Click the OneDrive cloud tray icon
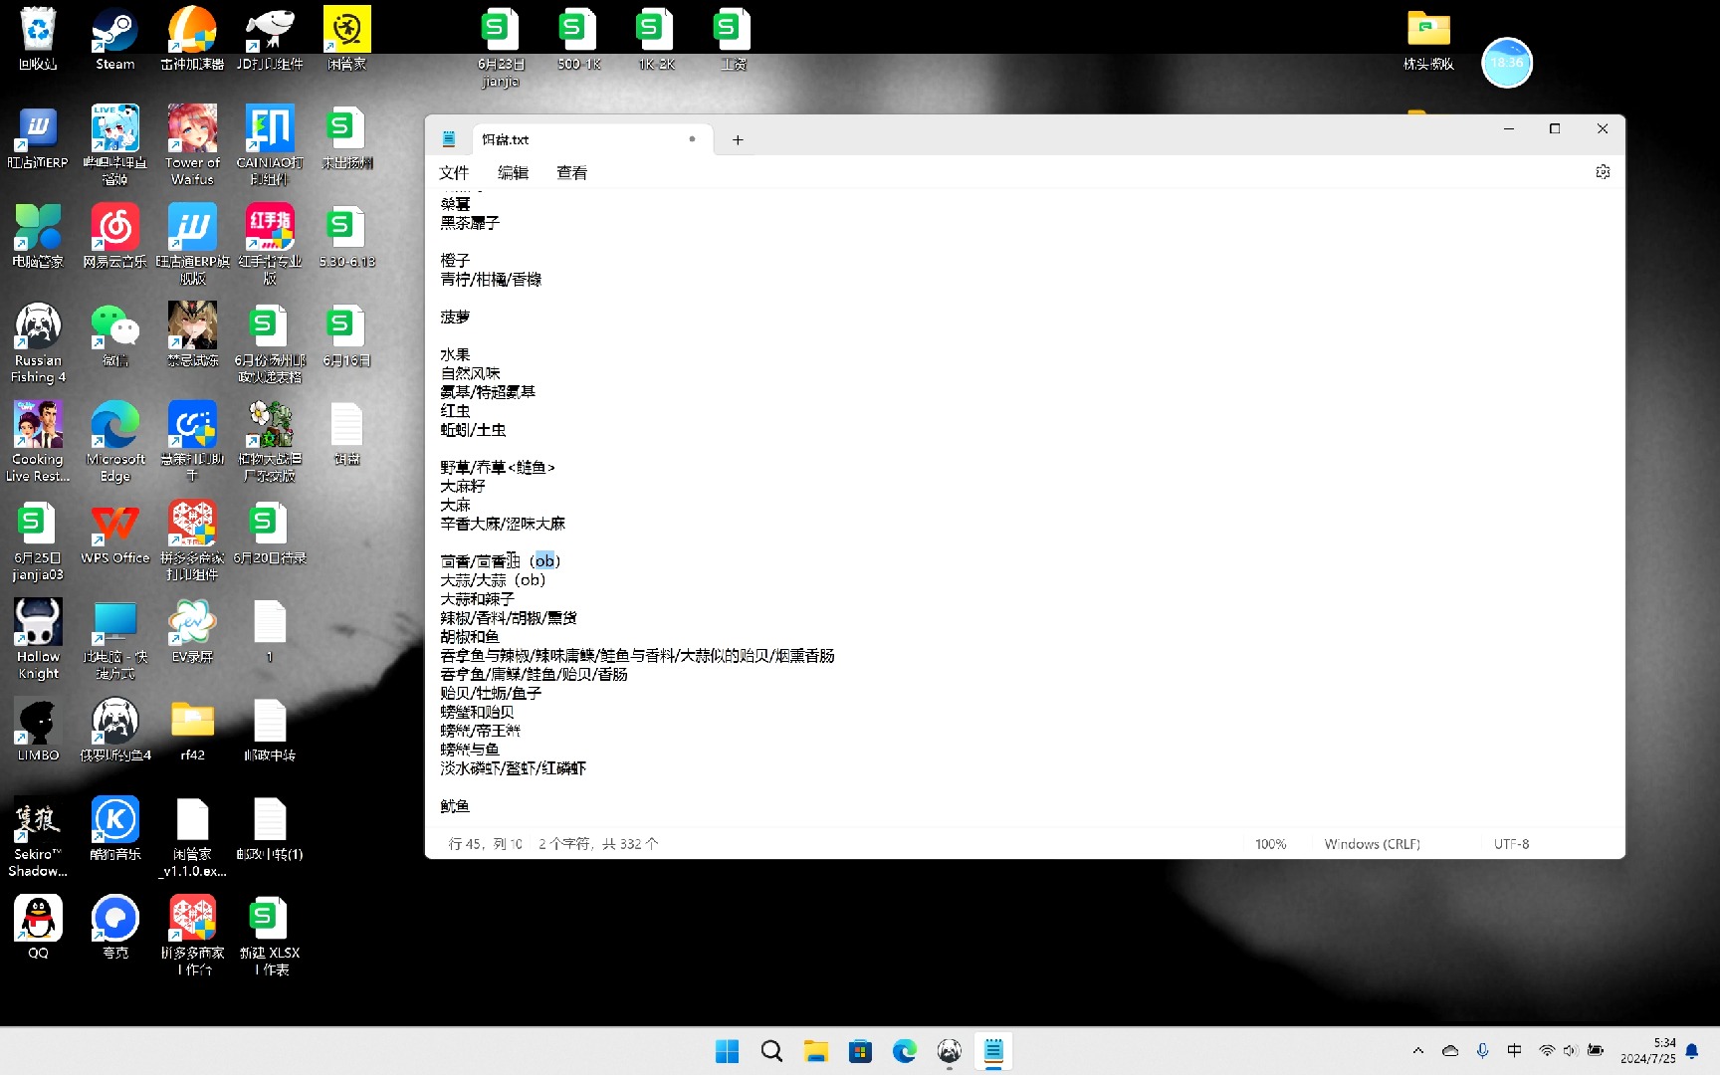Screen dimensions: 1720x1075 pos(1450,1051)
